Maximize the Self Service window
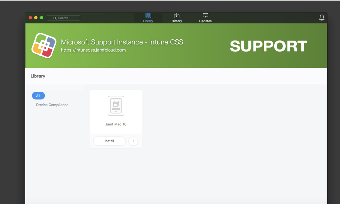 [x=42, y=18]
